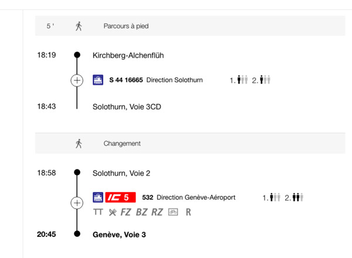The image size is (352, 258).
Task: Open the Genève, Voie 3 destination link
Action: [119, 234]
